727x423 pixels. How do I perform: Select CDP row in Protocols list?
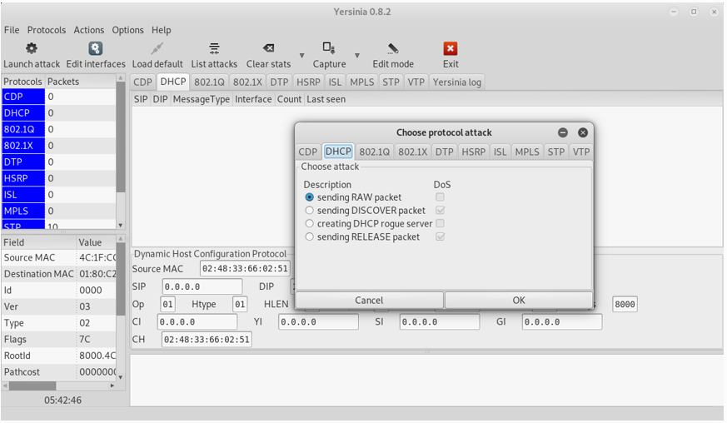pyautogui.click(x=58, y=97)
